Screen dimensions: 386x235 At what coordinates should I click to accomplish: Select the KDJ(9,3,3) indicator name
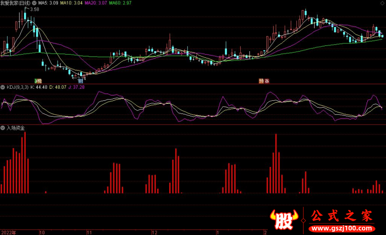coord(17,87)
